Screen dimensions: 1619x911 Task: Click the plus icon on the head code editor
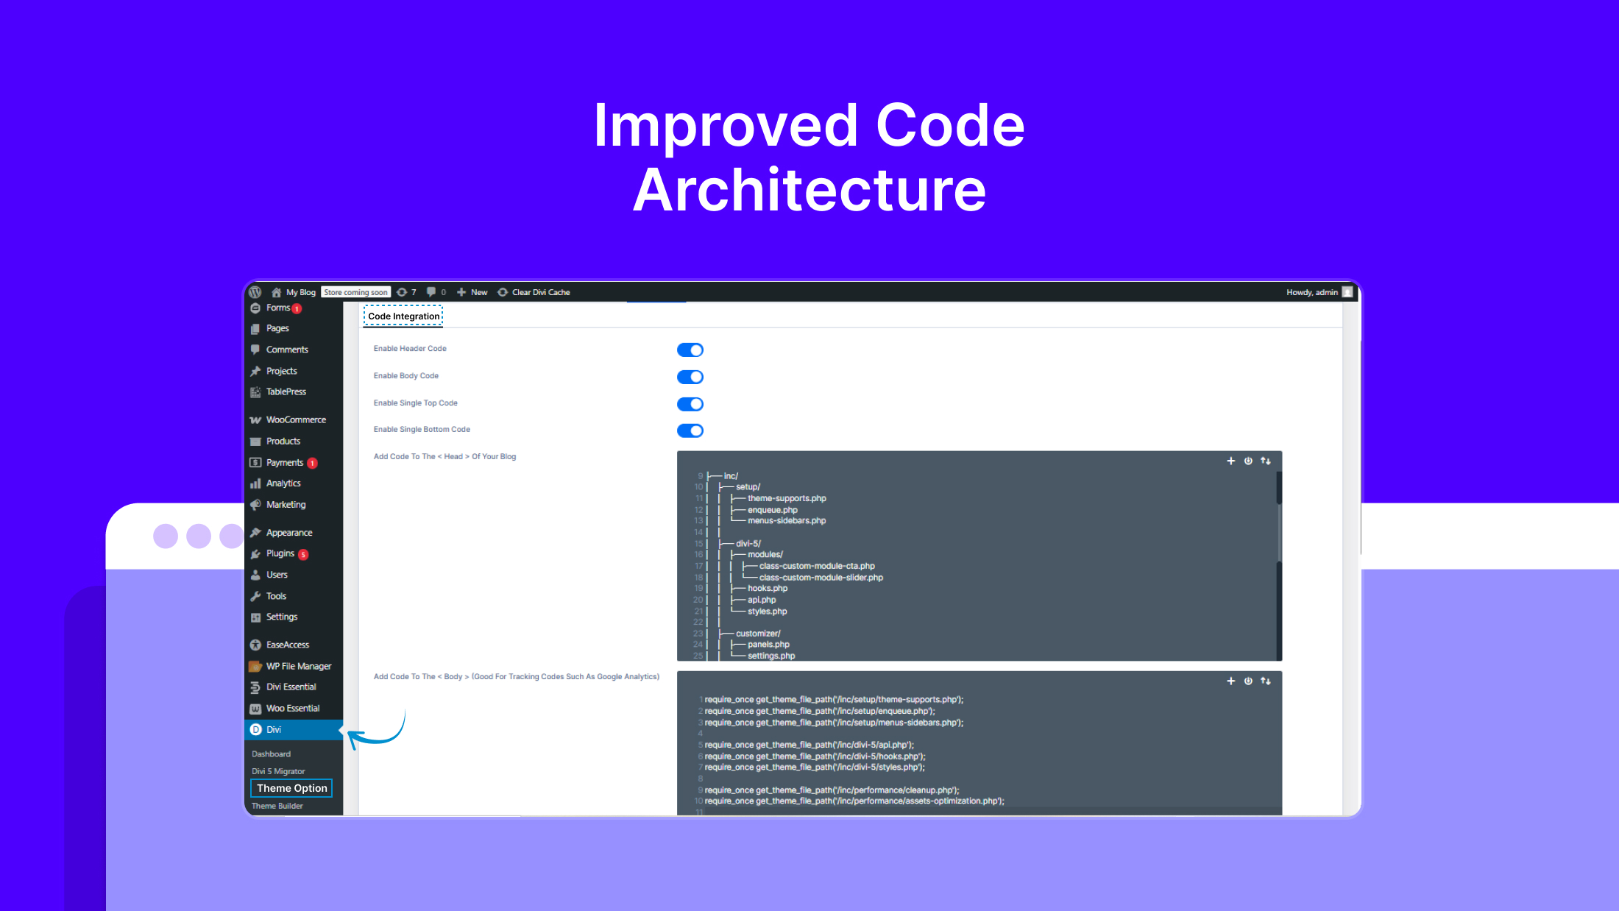click(x=1230, y=461)
